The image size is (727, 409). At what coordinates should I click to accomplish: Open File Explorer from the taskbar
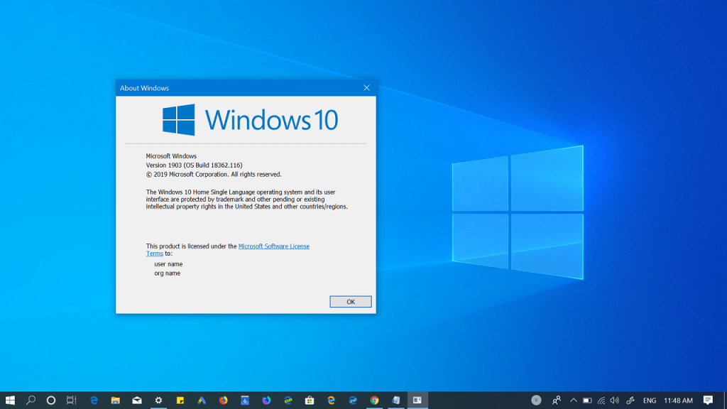tap(116, 400)
